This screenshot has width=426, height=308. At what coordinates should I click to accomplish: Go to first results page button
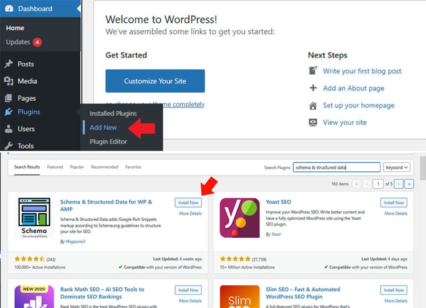pyautogui.click(x=357, y=184)
